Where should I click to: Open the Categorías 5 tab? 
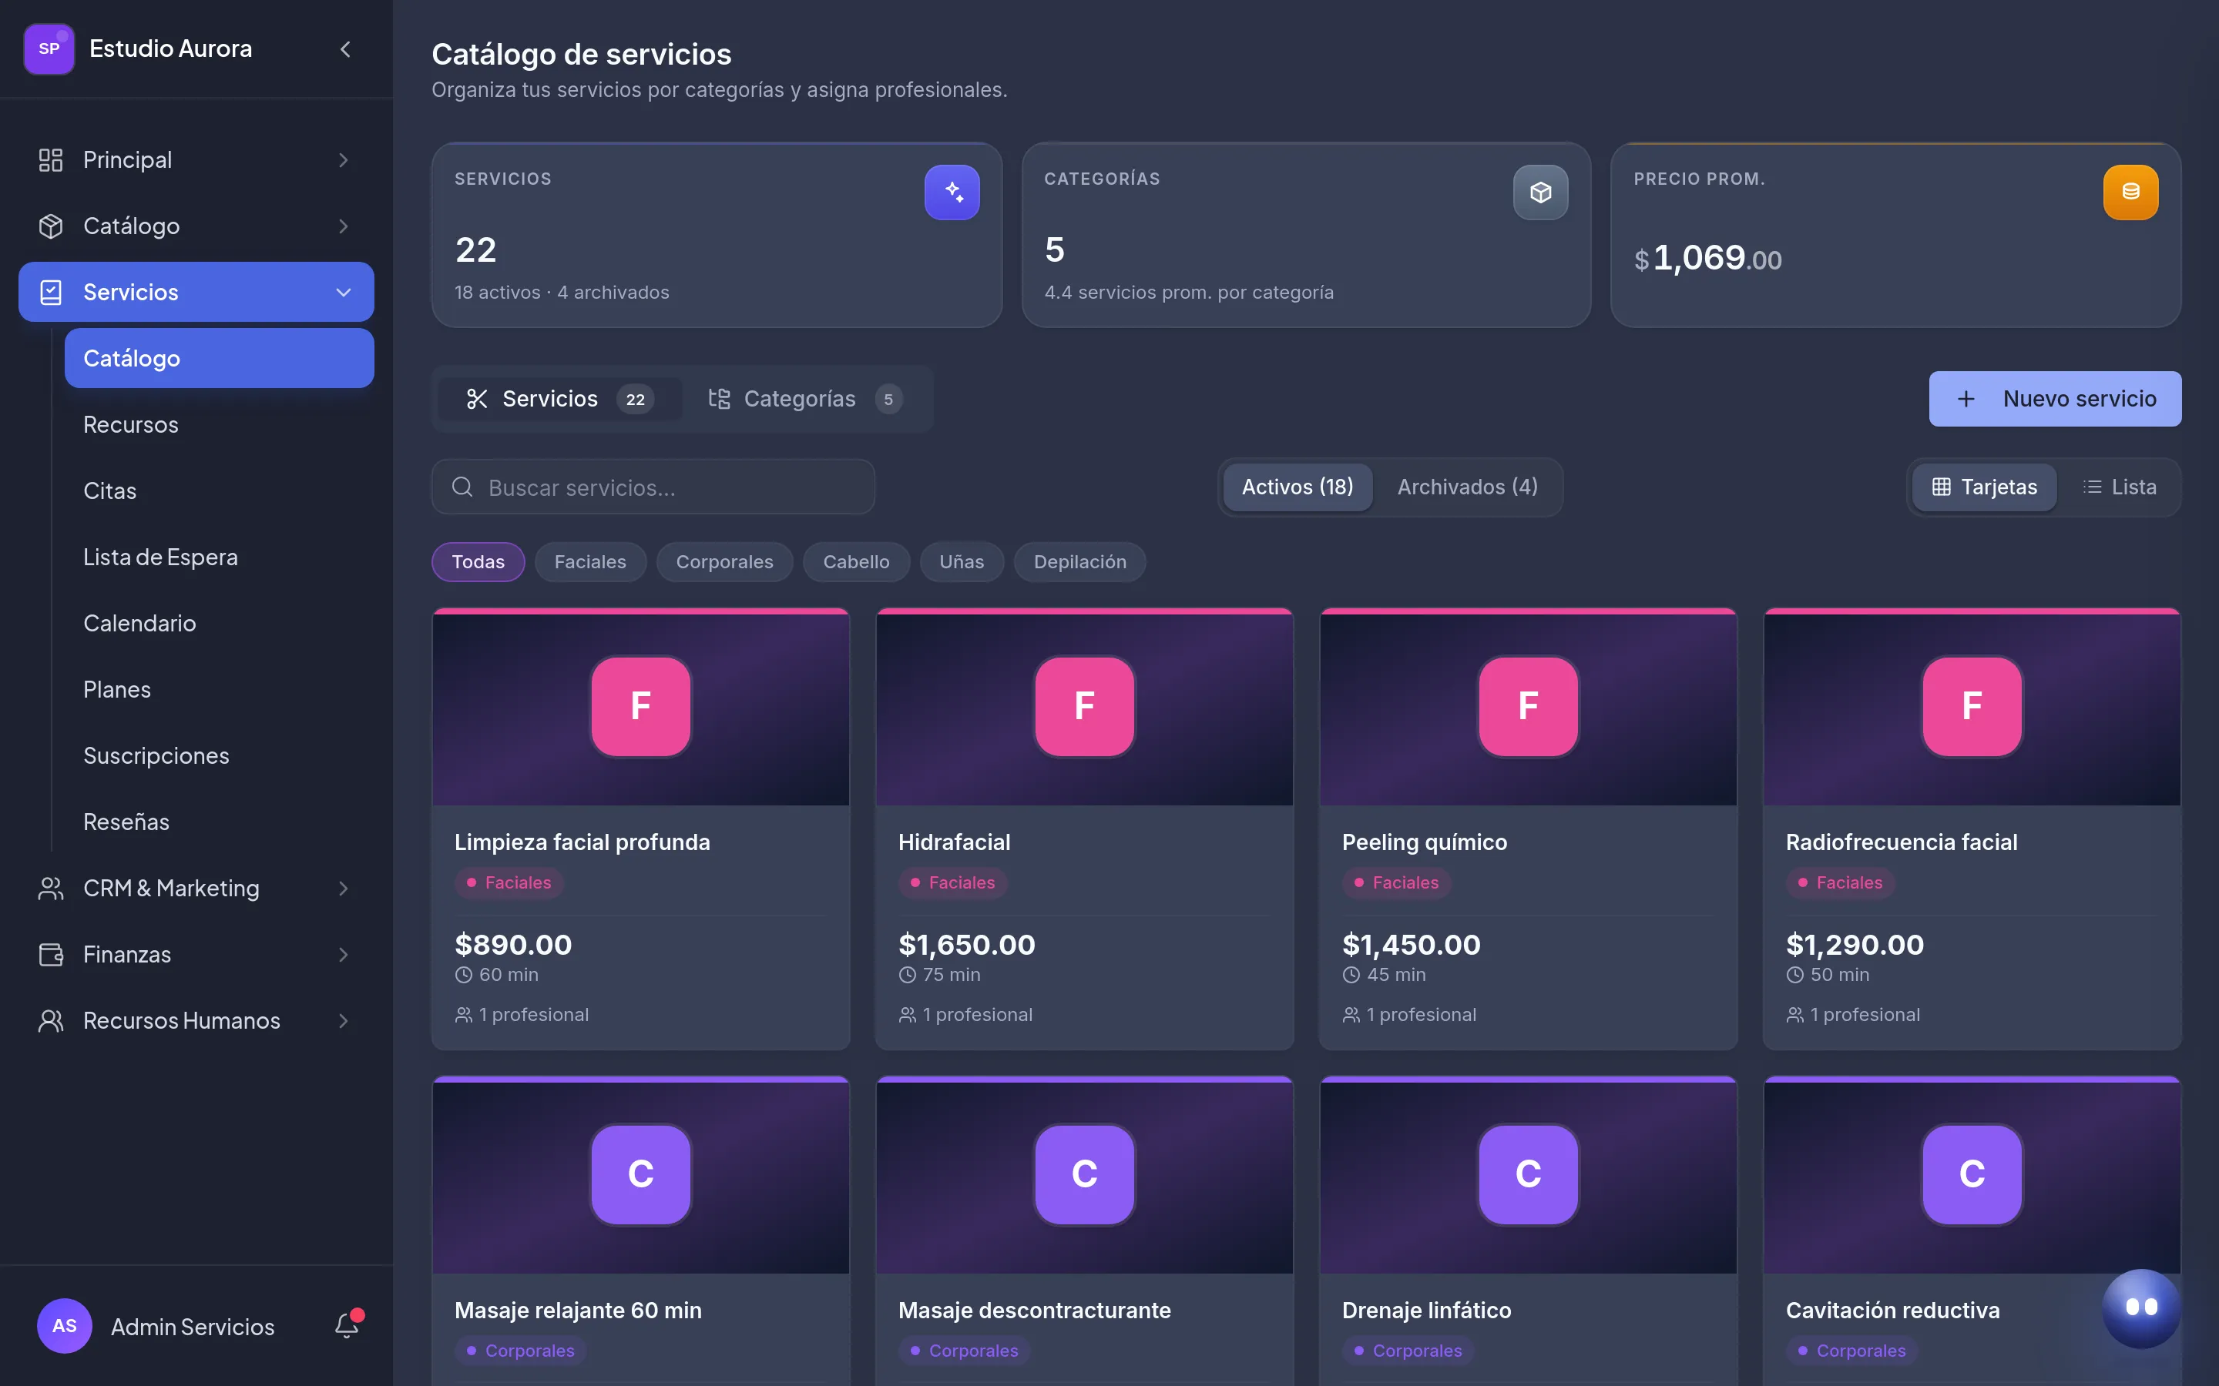(805, 399)
